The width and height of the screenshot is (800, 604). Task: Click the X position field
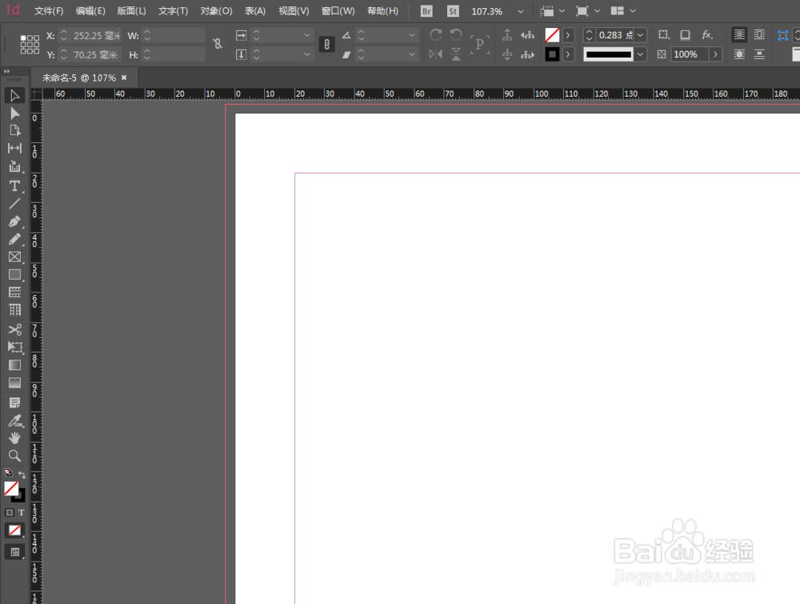96,36
